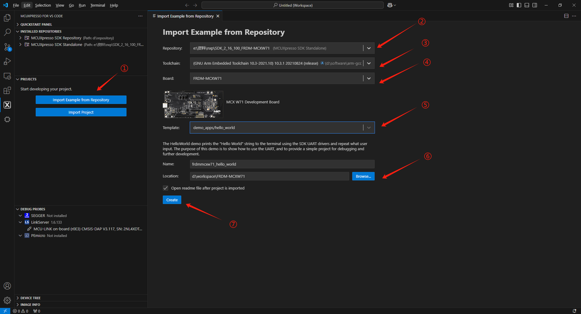Open the Search view icon
This screenshot has height=314, width=581.
tap(7, 32)
